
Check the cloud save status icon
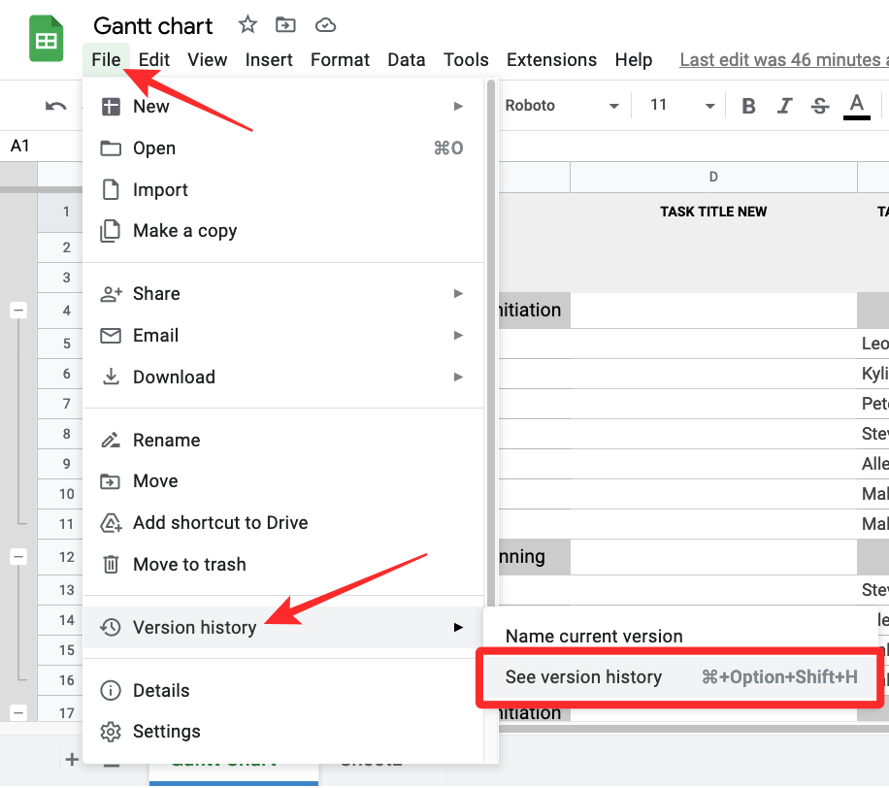tap(325, 25)
